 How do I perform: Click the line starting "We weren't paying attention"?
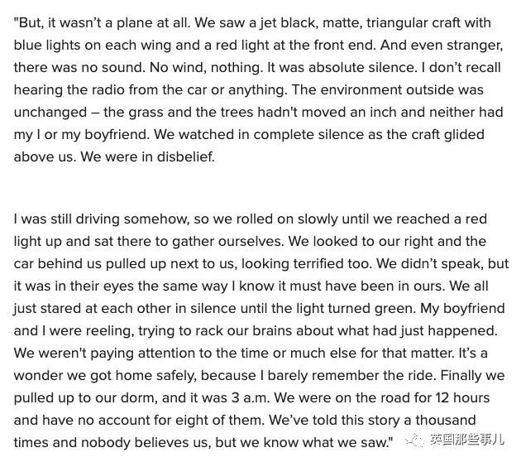[248, 351]
